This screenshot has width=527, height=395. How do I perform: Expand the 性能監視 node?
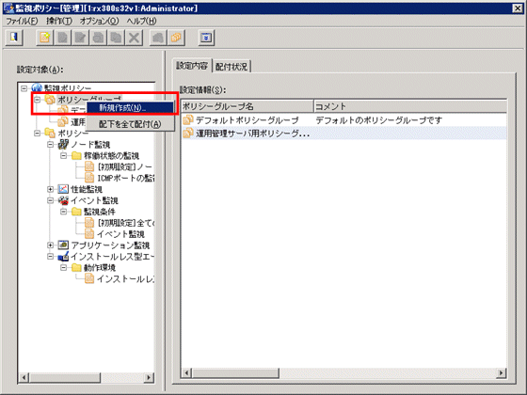click(x=51, y=189)
